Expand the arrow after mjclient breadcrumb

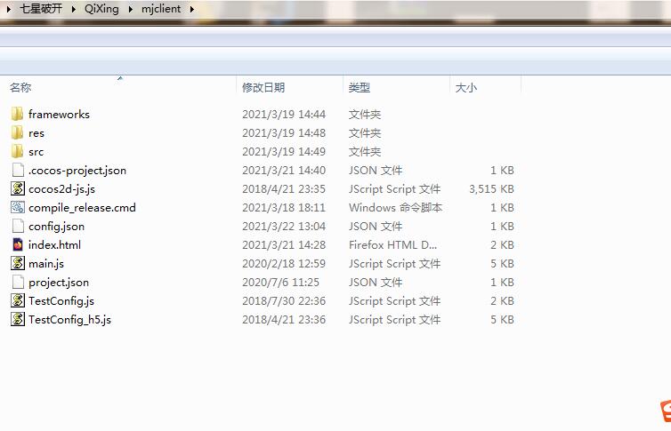(x=191, y=9)
